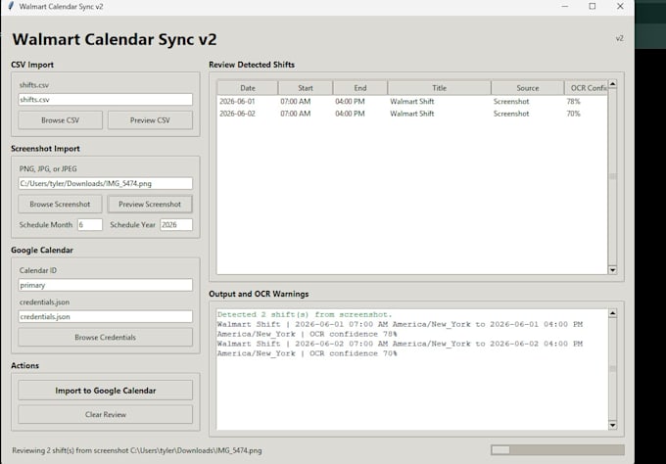Image resolution: width=666 pixels, height=464 pixels.
Task: Select the 2026-06-01 shift row
Action: 412,102
